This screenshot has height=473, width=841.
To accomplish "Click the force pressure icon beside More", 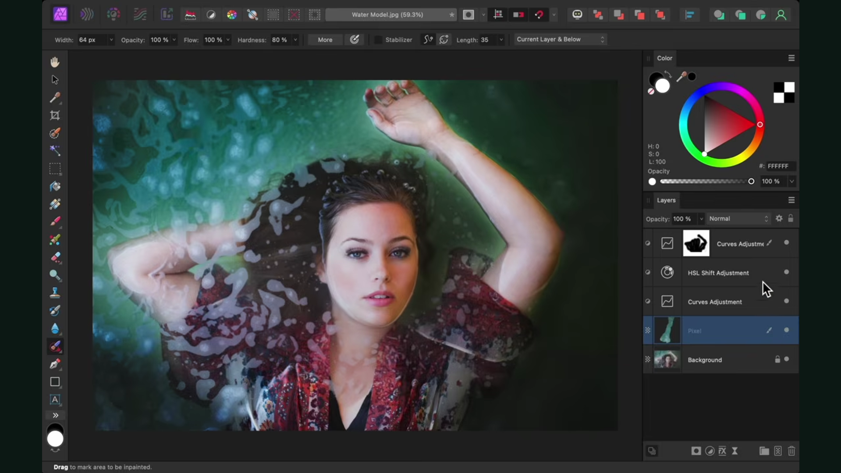I will (x=355, y=39).
